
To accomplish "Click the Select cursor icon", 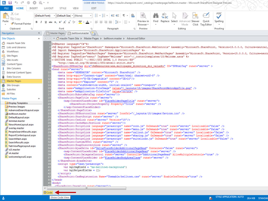I will [174, 15].
